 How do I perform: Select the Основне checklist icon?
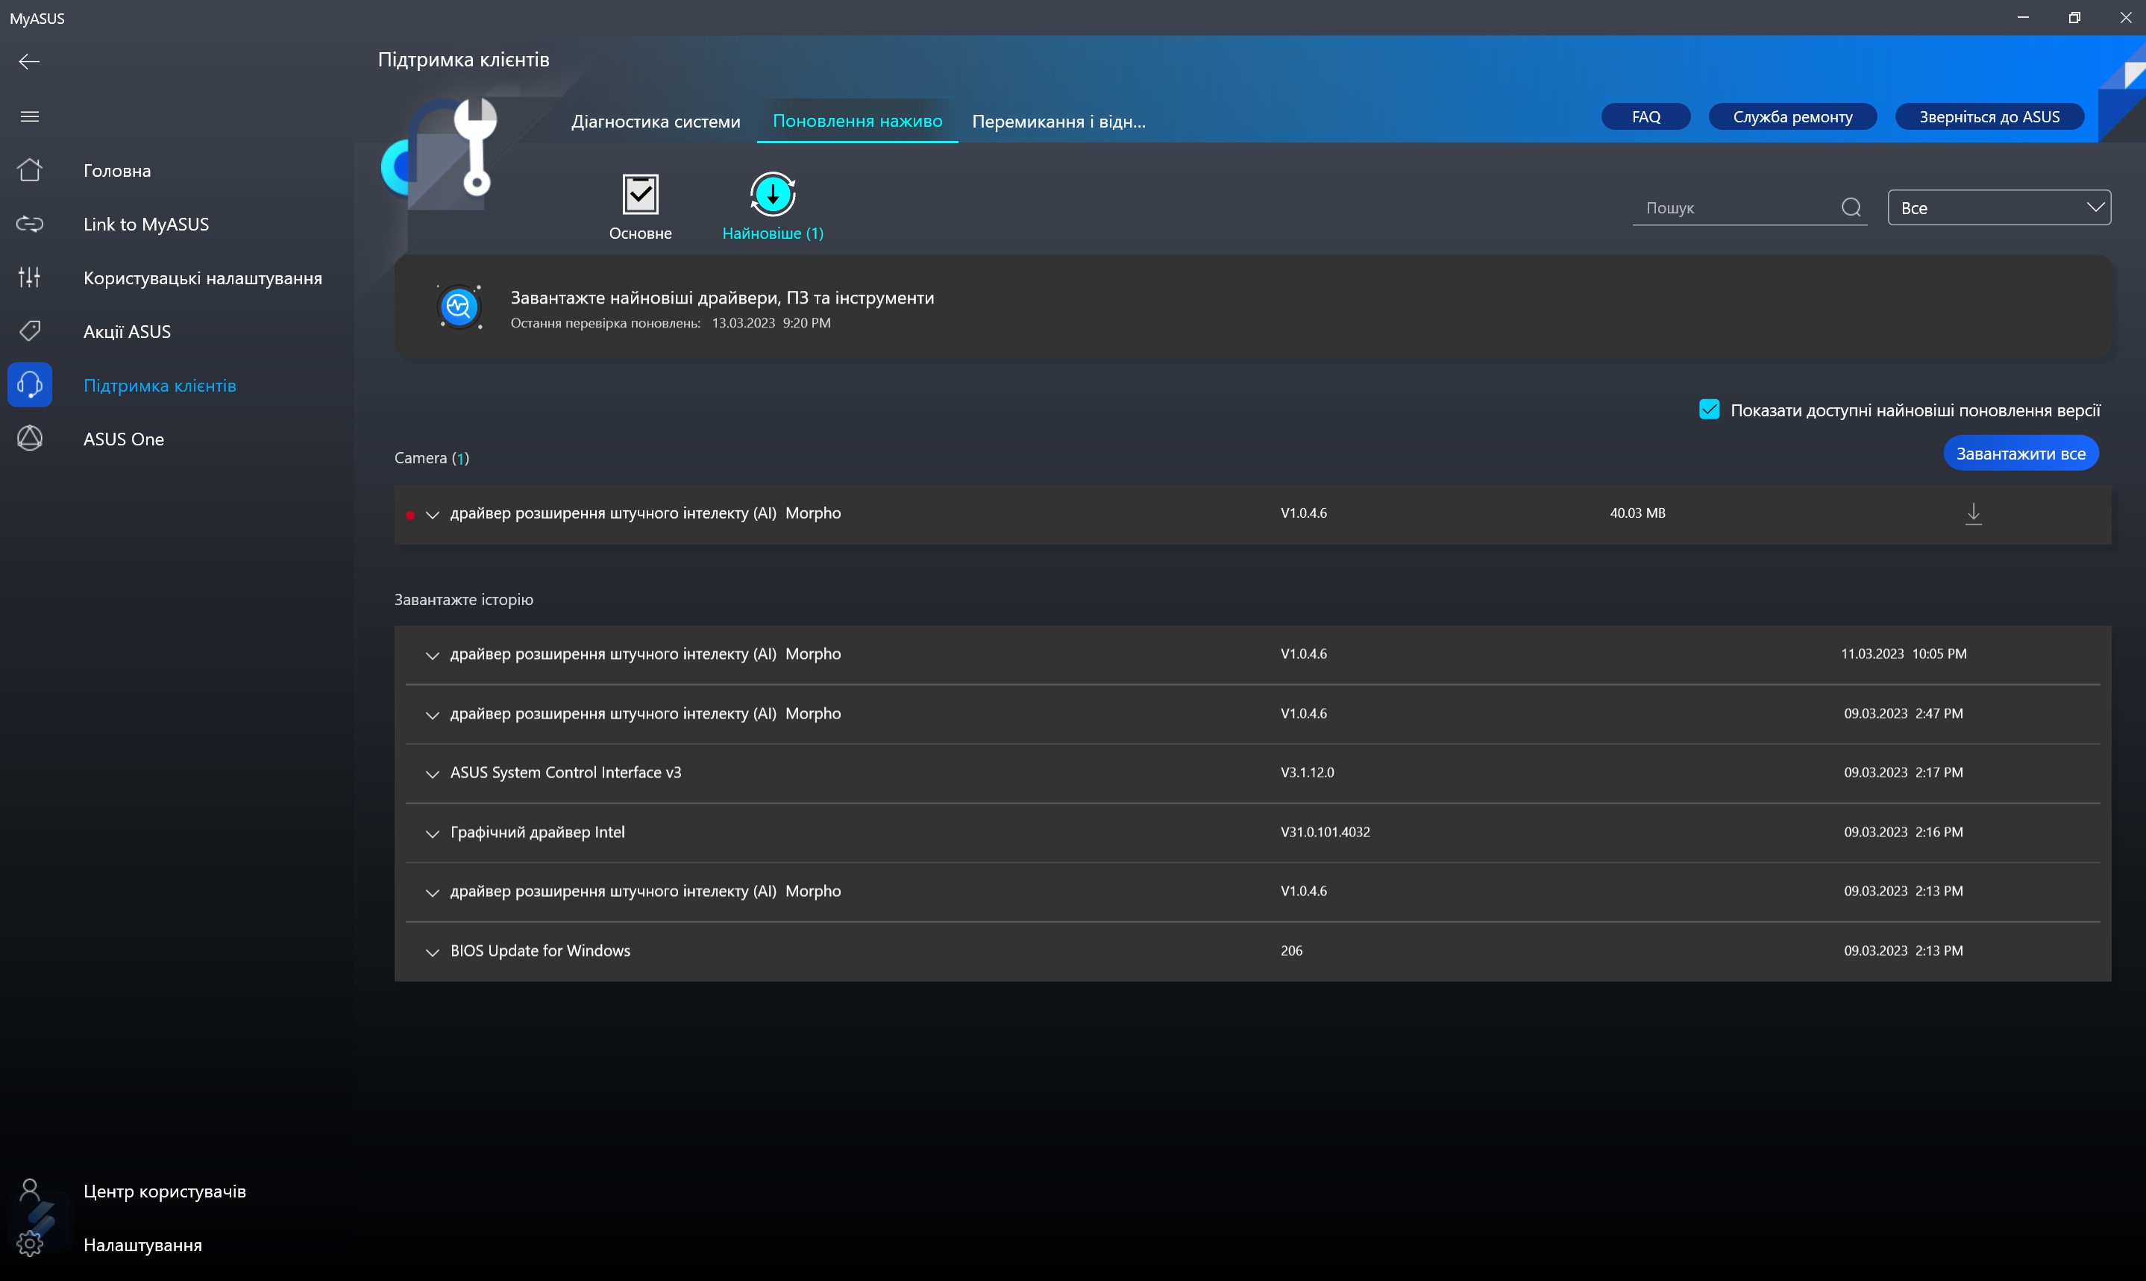(x=640, y=194)
